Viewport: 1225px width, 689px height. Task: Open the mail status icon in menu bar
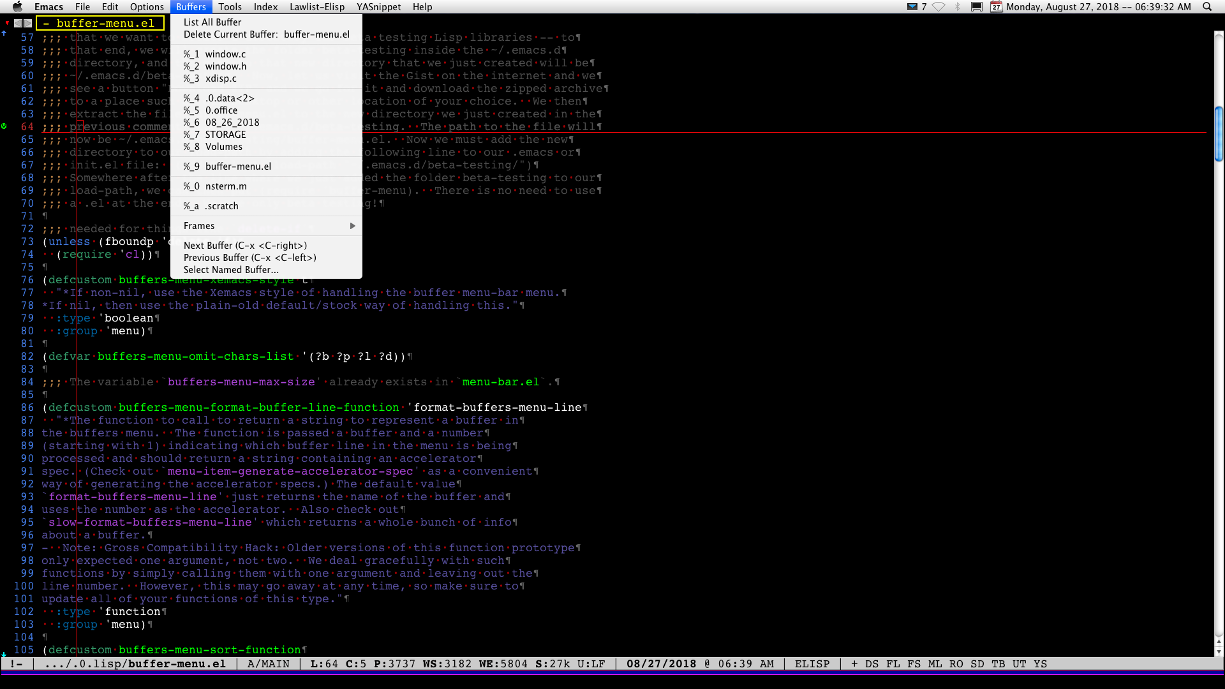[x=912, y=6]
